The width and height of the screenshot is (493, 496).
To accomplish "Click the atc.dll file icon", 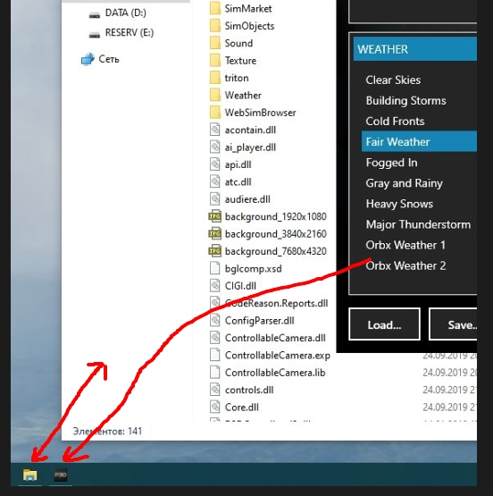I will 215,182.
